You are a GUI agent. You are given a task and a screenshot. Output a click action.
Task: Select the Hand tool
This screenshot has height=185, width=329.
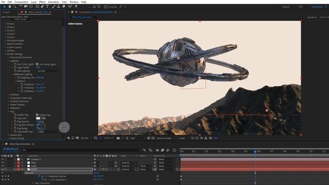click(x=10, y=7)
